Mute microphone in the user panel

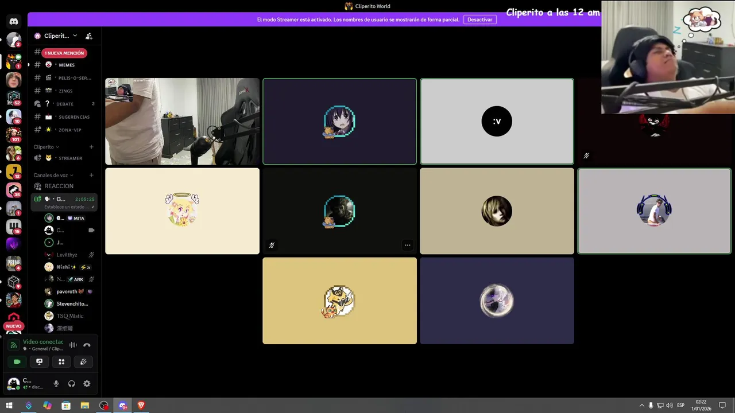56,384
